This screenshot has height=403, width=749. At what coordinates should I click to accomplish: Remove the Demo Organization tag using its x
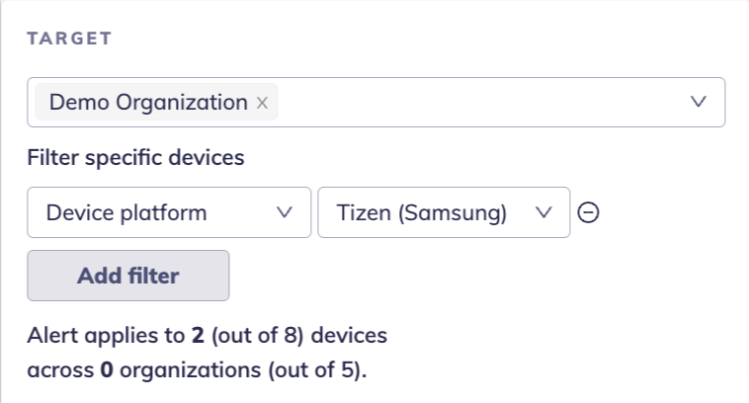tap(262, 103)
